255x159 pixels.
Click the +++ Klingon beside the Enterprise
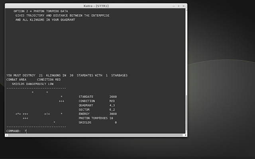[25, 114]
